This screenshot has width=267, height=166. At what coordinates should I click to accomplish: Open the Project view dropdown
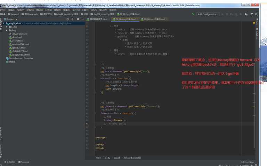(10, 19)
